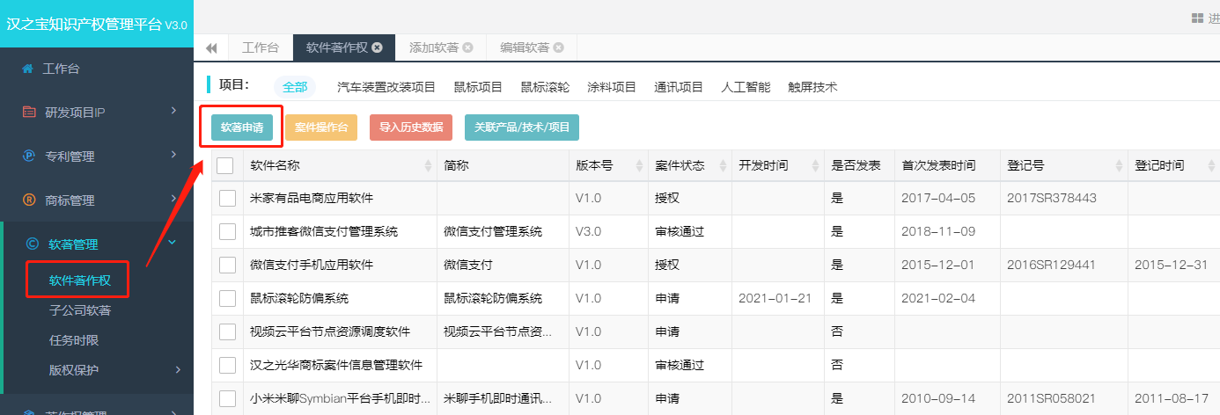Filter by 人工智能 project
The width and height of the screenshot is (1220, 415).
746,87
